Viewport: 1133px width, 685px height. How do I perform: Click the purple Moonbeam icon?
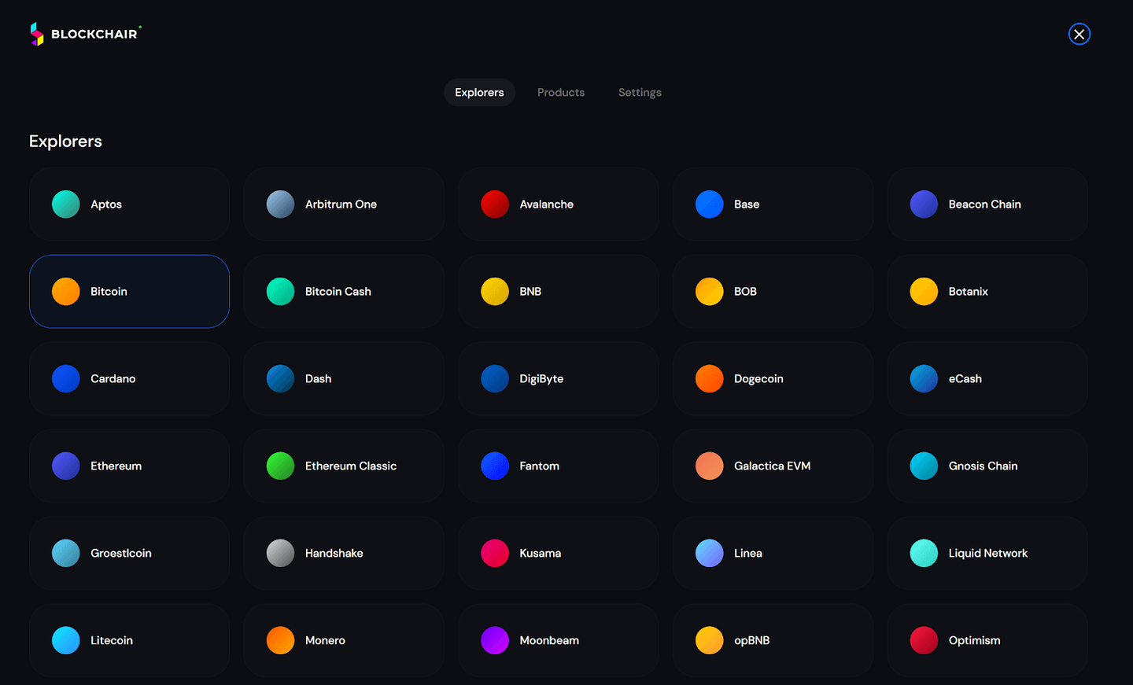(x=495, y=640)
